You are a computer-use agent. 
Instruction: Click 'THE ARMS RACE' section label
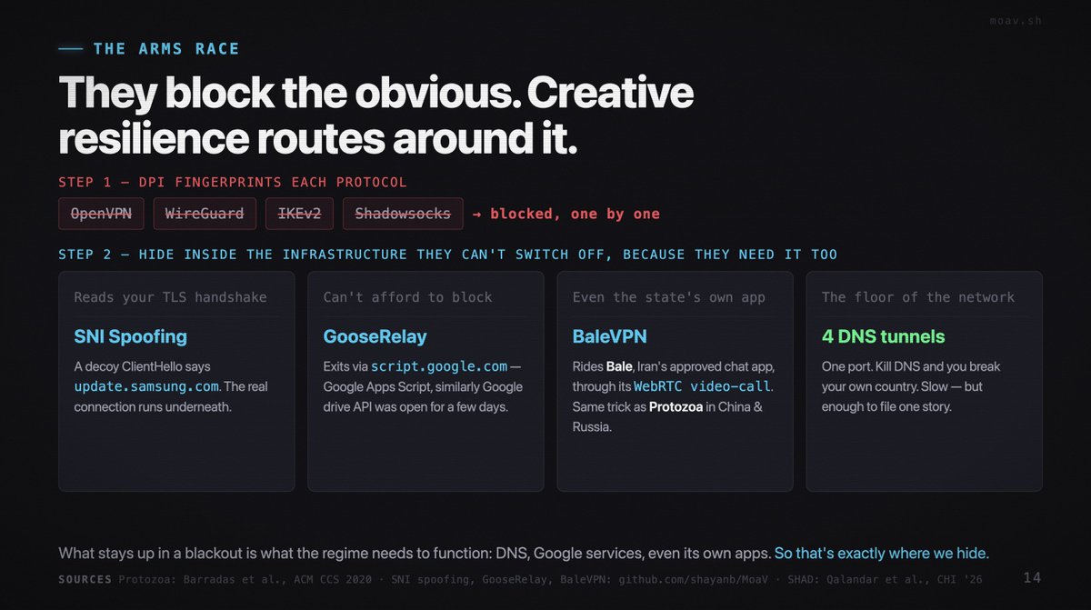tap(166, 49)
